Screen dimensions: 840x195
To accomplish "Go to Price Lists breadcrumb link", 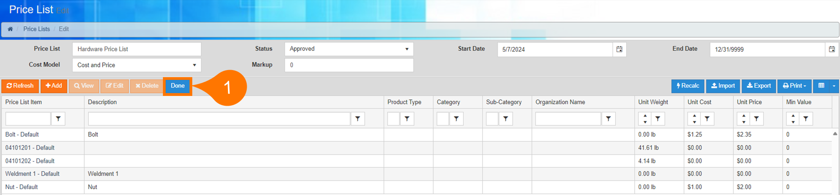I will pyautogui.click(x=36, y=29).
